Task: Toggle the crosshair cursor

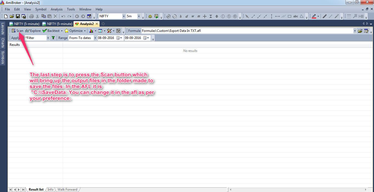Action: 205,16
